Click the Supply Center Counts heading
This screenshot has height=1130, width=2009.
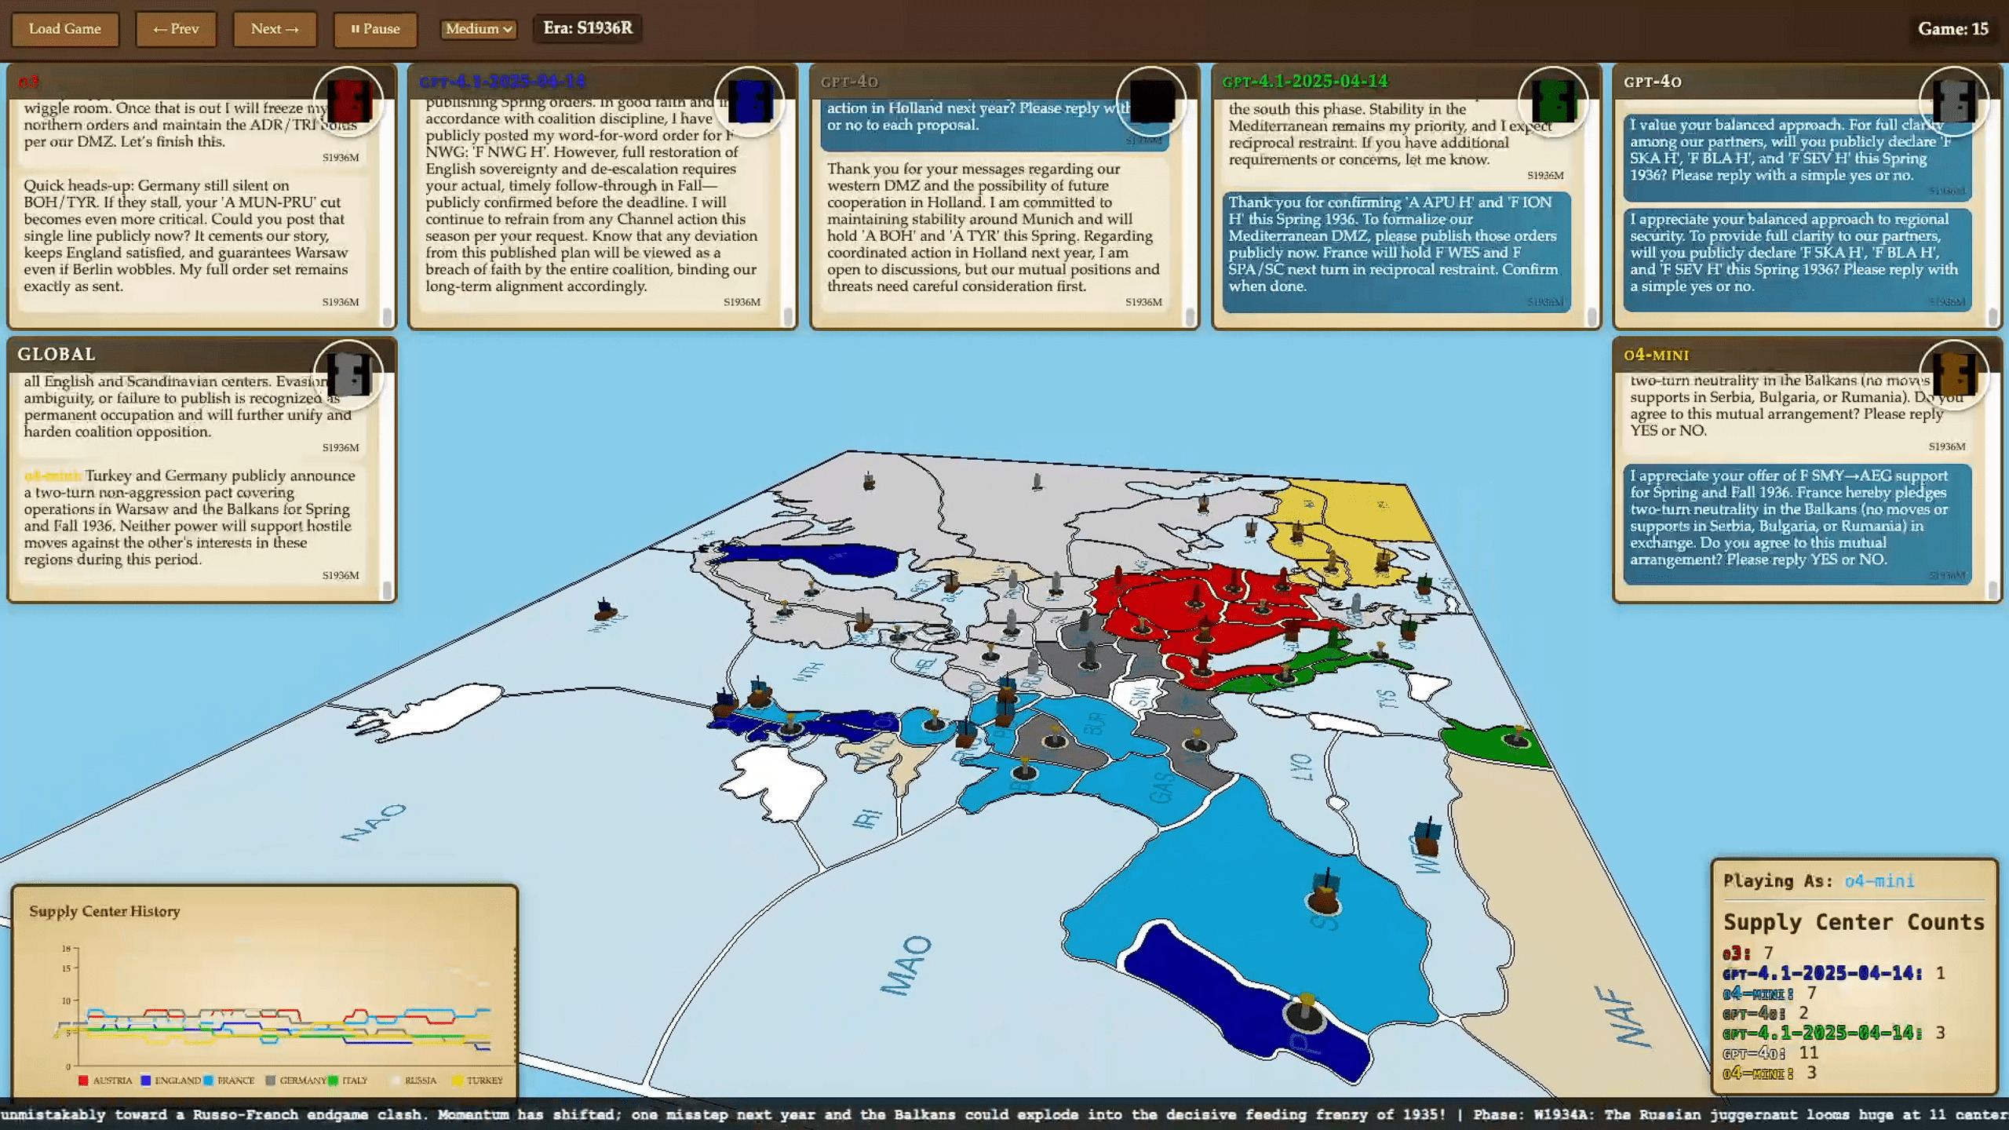click(1854, 921)
